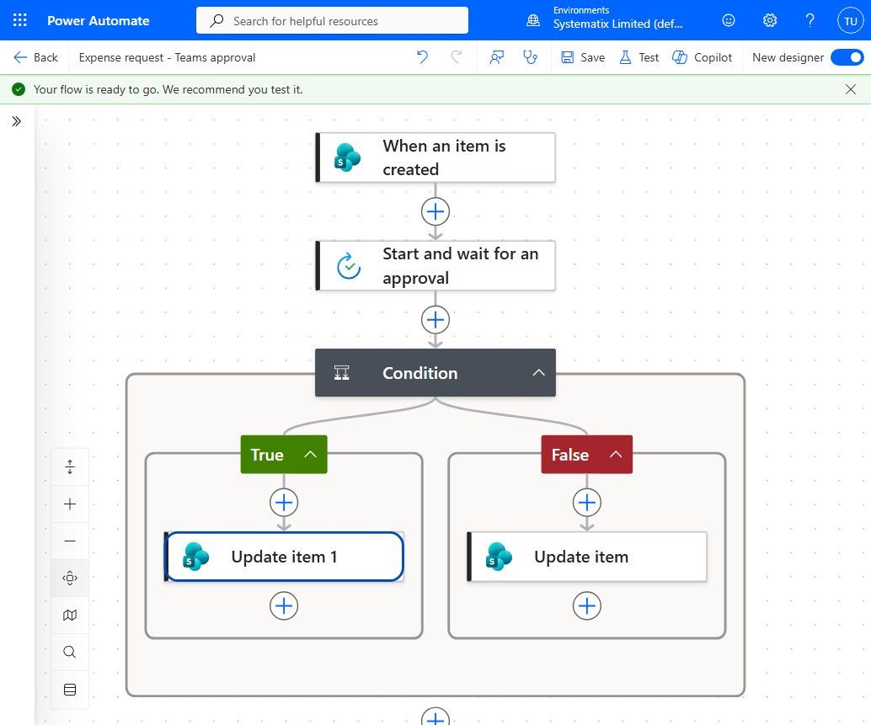The image size is (871, 725).
Task: Click the False branch label
Action: pyautogui.click(x=570, y=455)
